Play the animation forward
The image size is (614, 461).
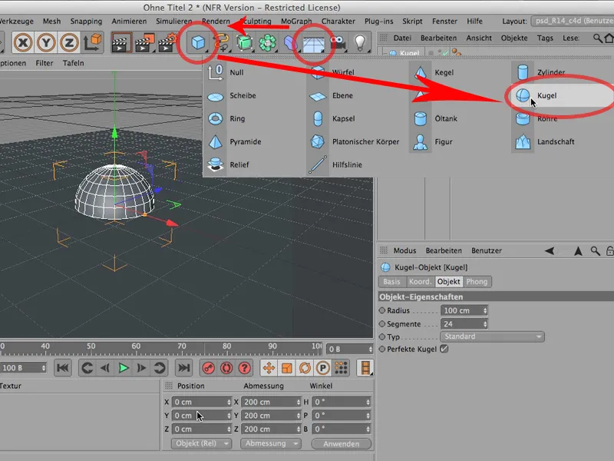124,368
